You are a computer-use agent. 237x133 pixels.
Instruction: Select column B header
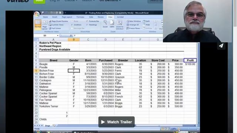74,40
